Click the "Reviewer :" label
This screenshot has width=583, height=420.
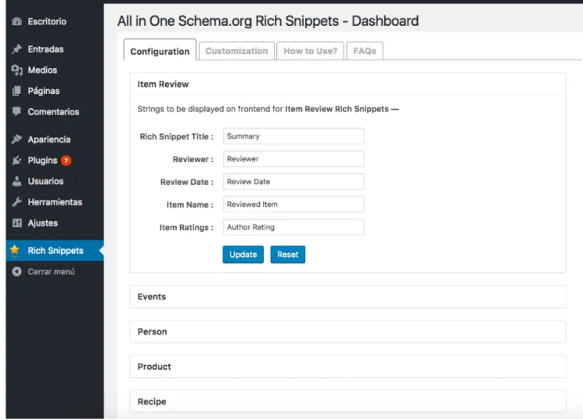tap(193, 159)
